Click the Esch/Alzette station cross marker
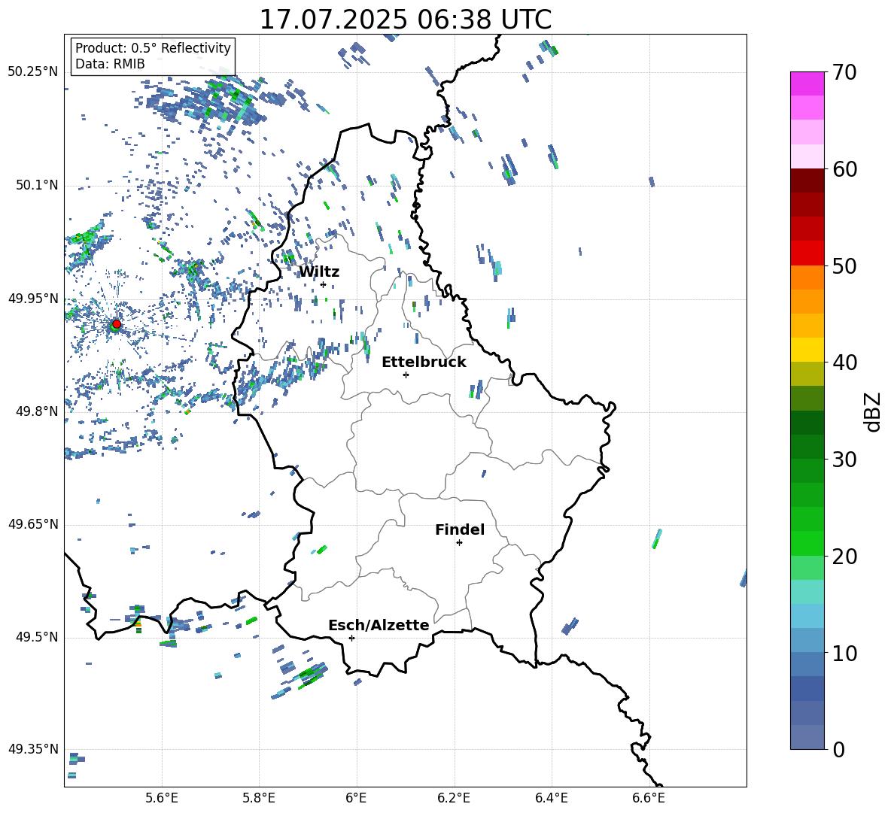Screen dimensions: 891x813 click(x=351, y=638)
